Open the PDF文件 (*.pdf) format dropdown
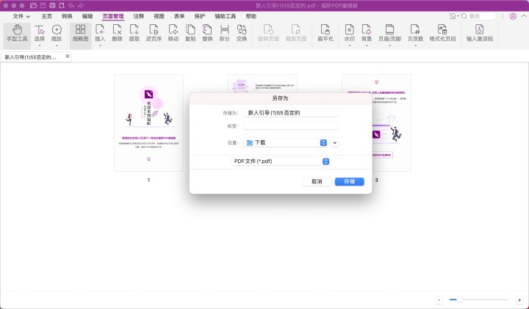This screenshot has height=309, width=529. tap(280, 161)
